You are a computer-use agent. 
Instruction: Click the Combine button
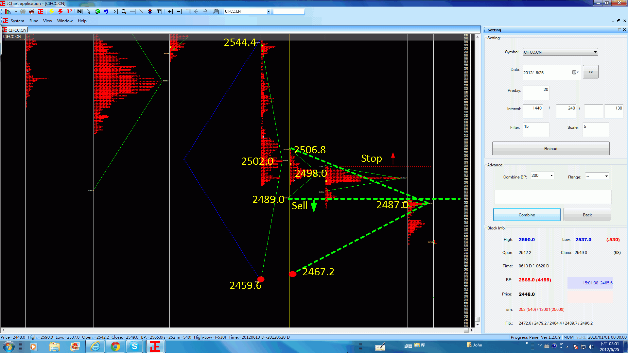tap(527, 215)
